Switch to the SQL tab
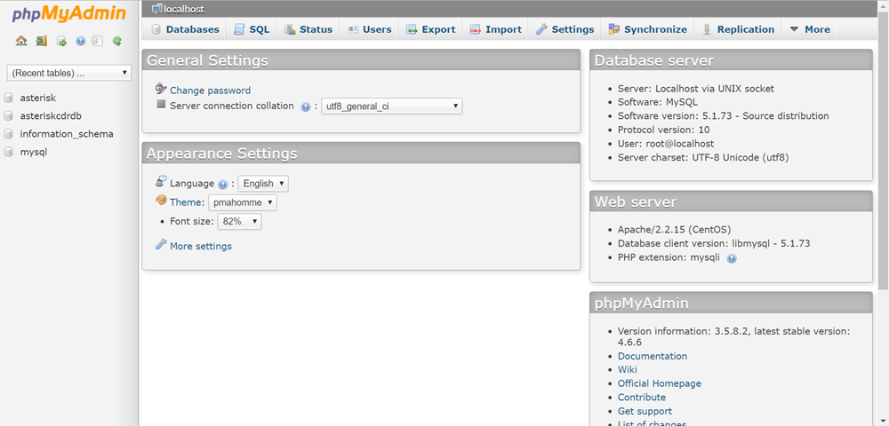The height and width of the screenshot is (426, 889). (252, 29)
